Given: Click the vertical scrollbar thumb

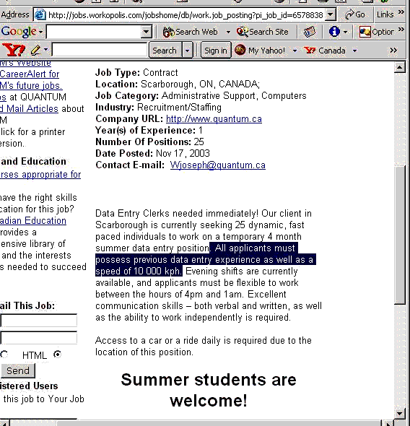Looking at the screenshot, I should pyautogui.click(x=399, y=234).
